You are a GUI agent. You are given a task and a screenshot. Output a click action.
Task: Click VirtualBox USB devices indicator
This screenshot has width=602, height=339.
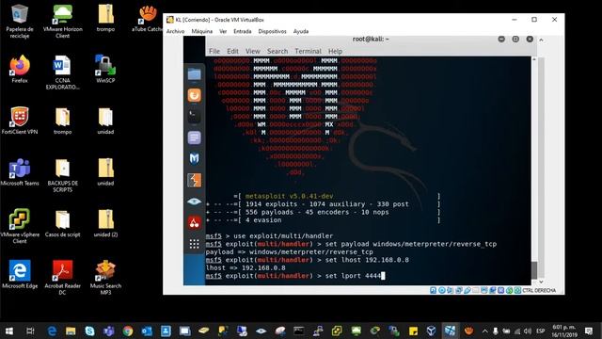tap(467, 290)
